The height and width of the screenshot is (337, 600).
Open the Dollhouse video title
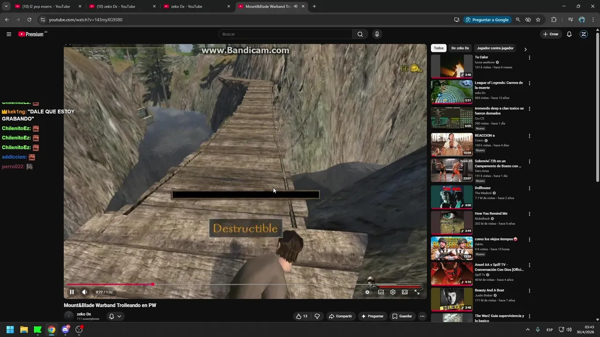click(483, 188)
